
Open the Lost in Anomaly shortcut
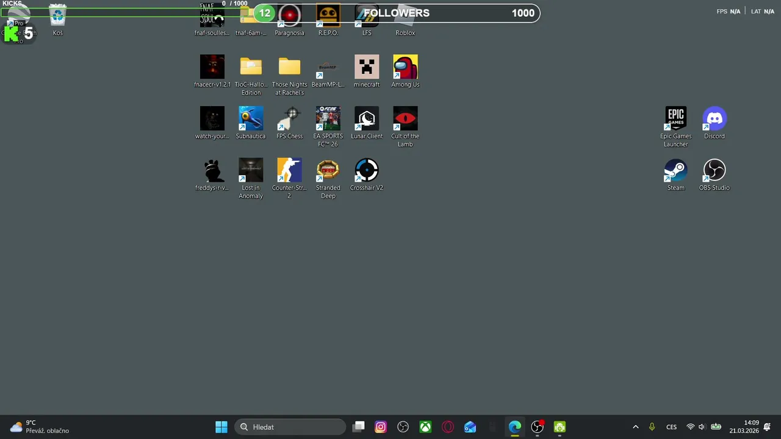pos(251,179)
